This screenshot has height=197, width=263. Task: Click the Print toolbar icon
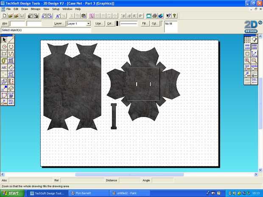[x=154, y=16]
